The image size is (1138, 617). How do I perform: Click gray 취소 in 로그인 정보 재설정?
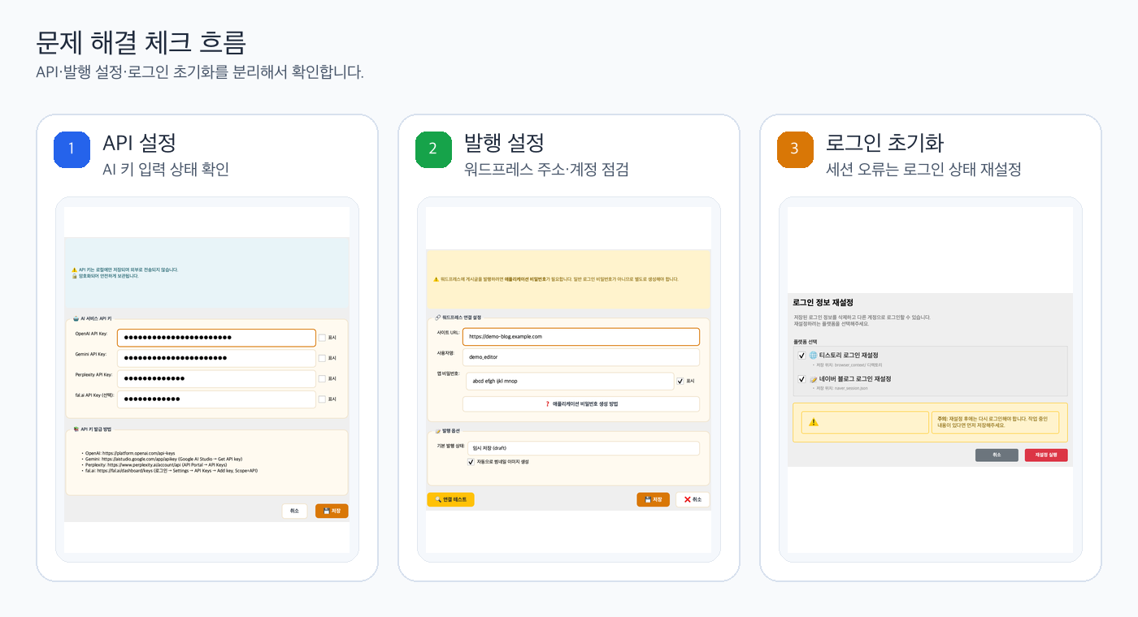[997, 455]
